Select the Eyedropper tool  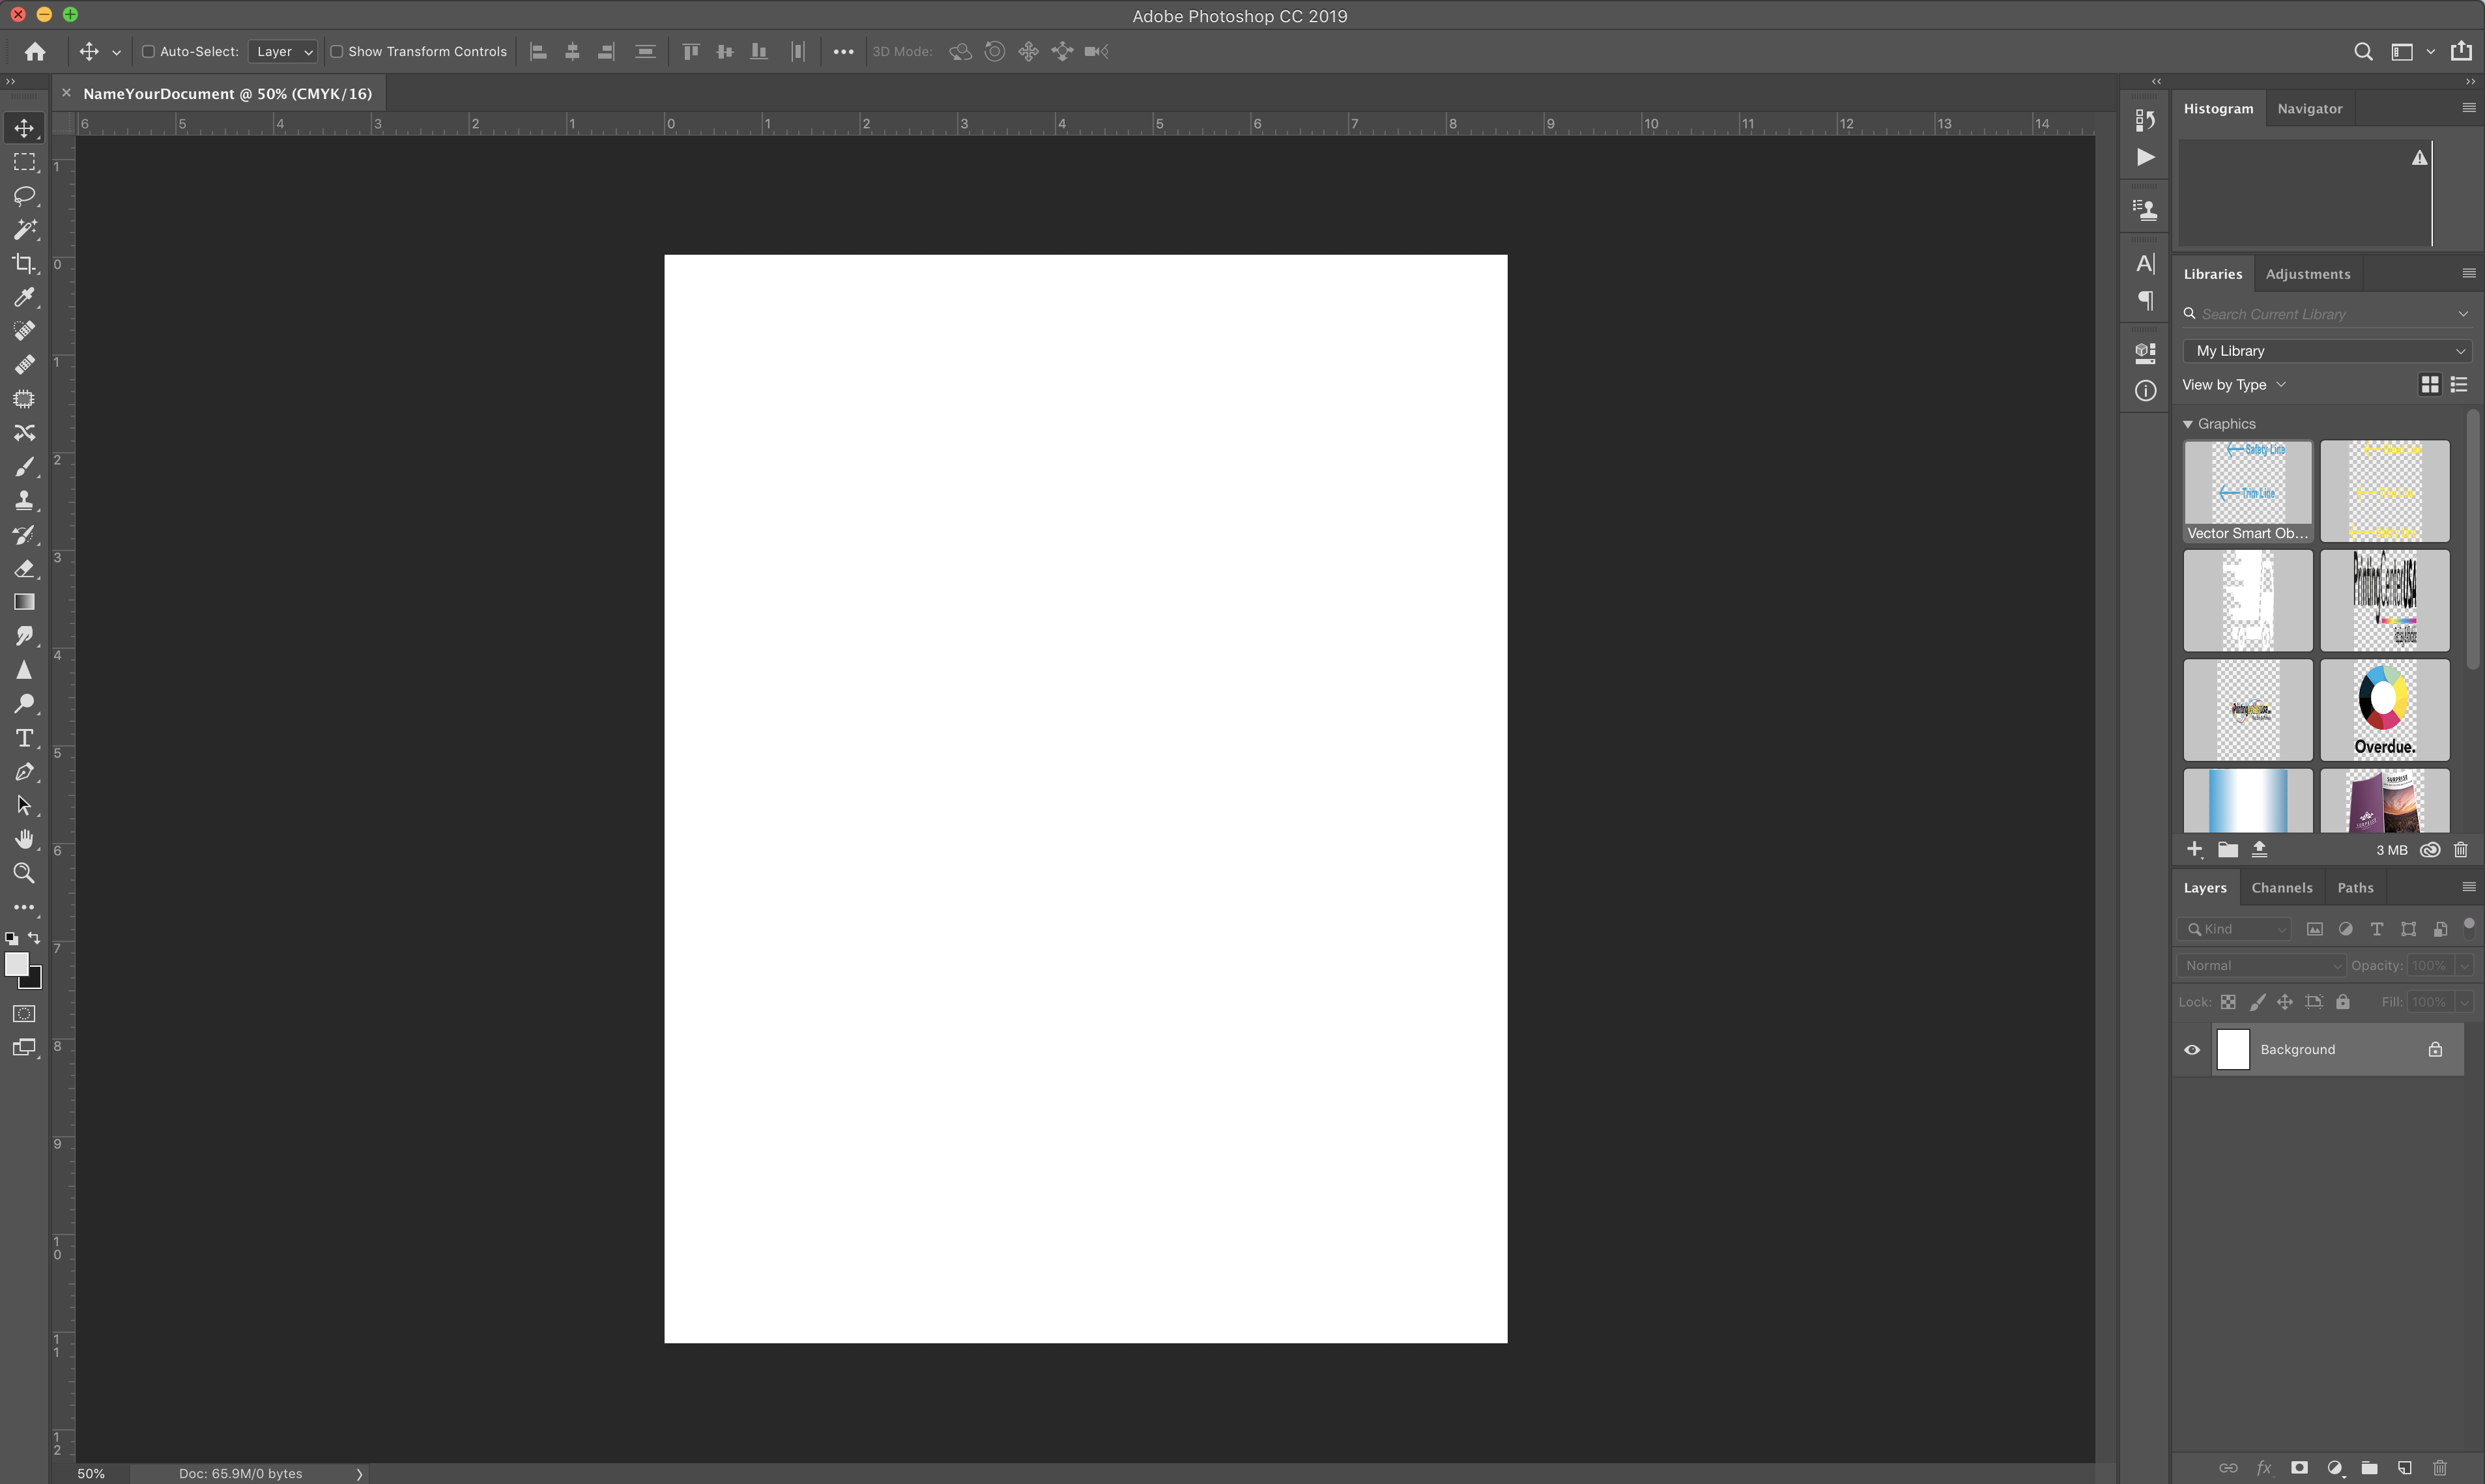click(24, 297)
